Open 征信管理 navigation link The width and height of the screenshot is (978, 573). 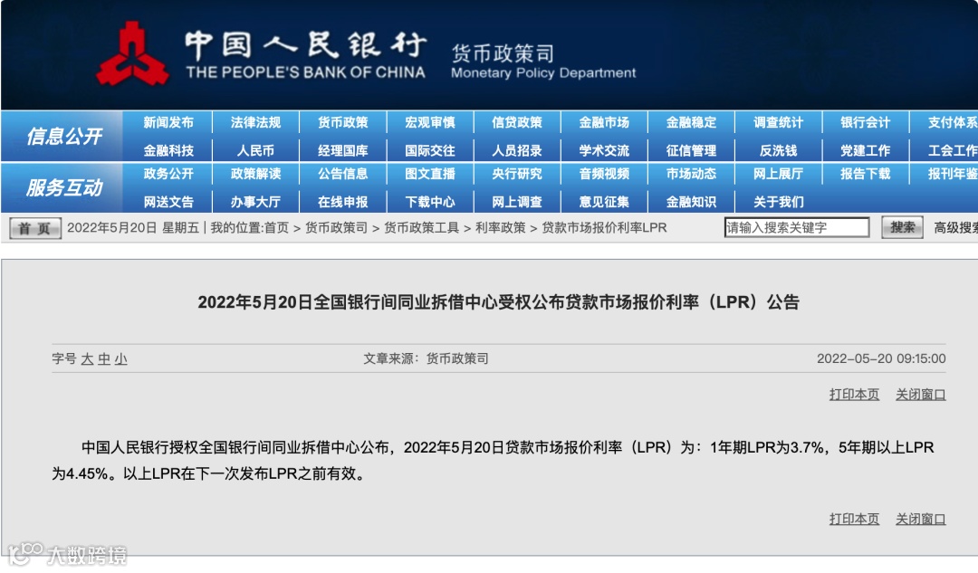click(691, 151)
